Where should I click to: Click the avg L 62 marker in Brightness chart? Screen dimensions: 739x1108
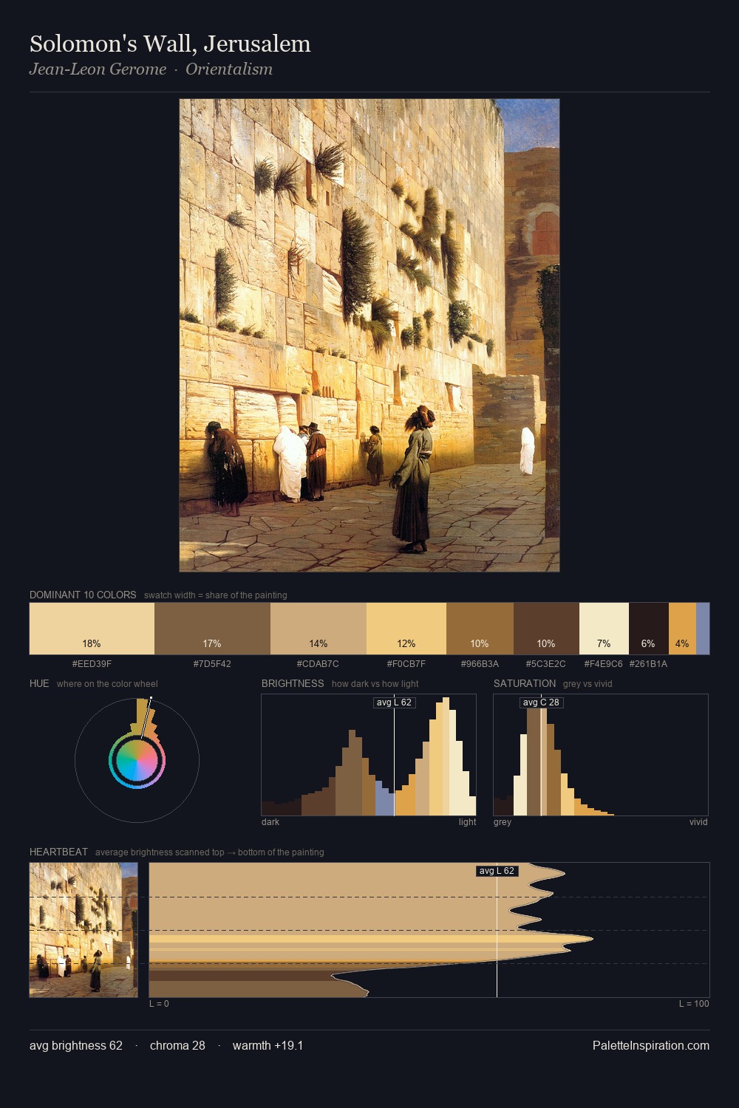click(x=394, y=702)
